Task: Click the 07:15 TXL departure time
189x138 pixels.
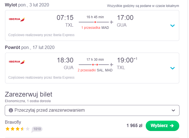Action: click(65, 21)
